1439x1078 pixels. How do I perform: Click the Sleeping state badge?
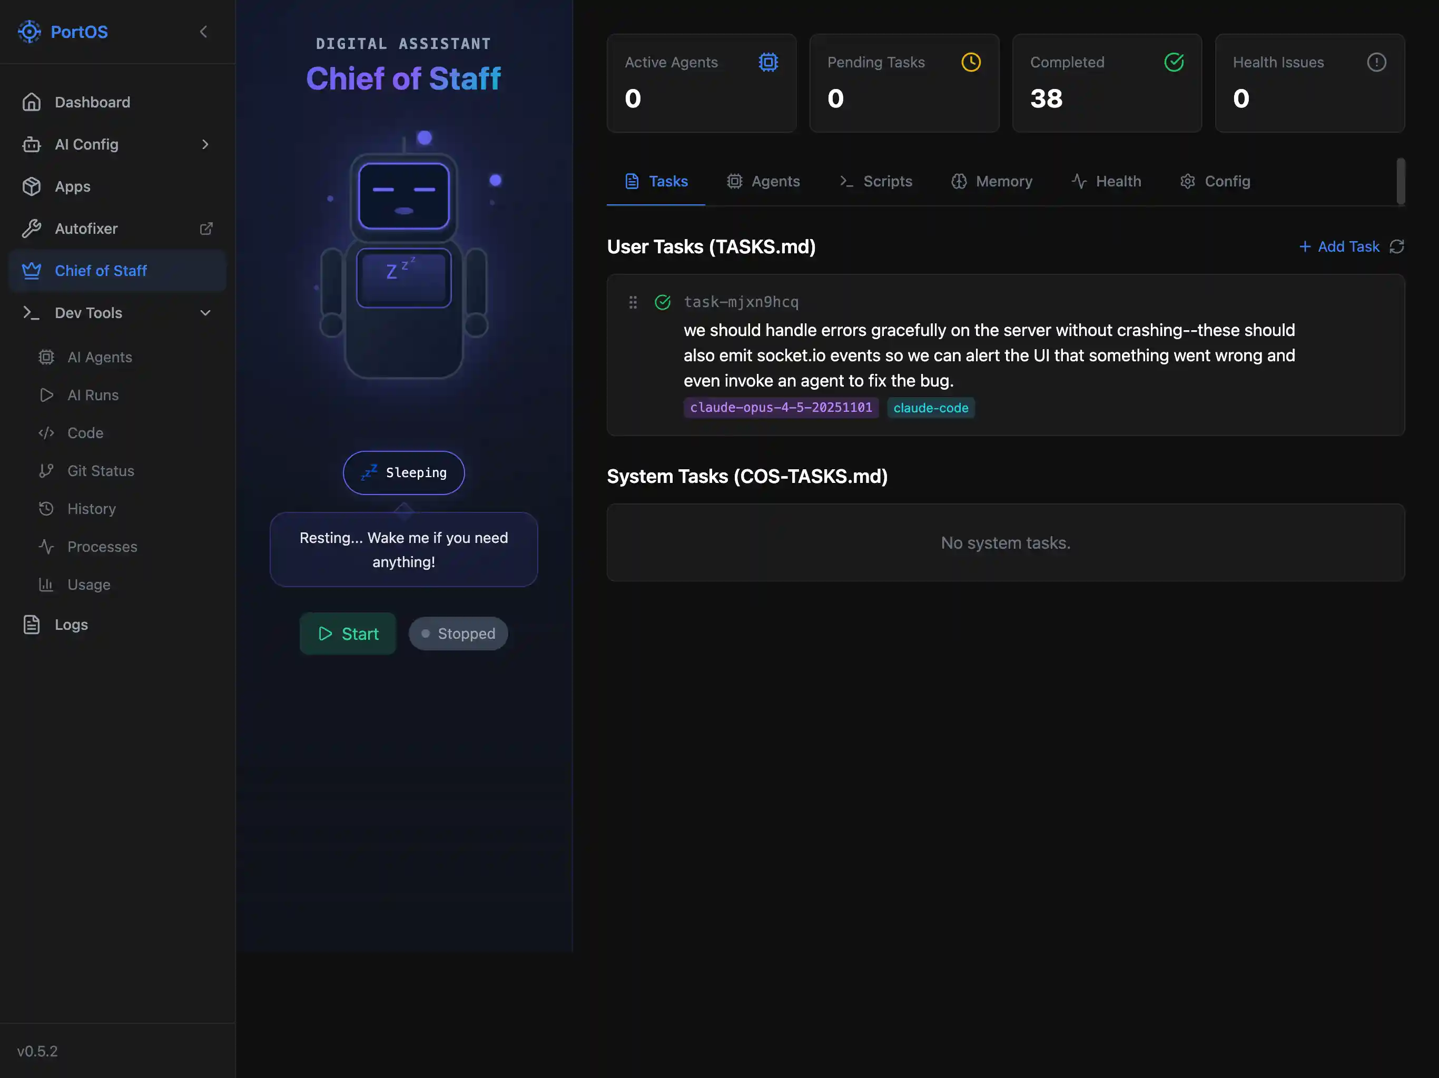click(x=403, y=472)
